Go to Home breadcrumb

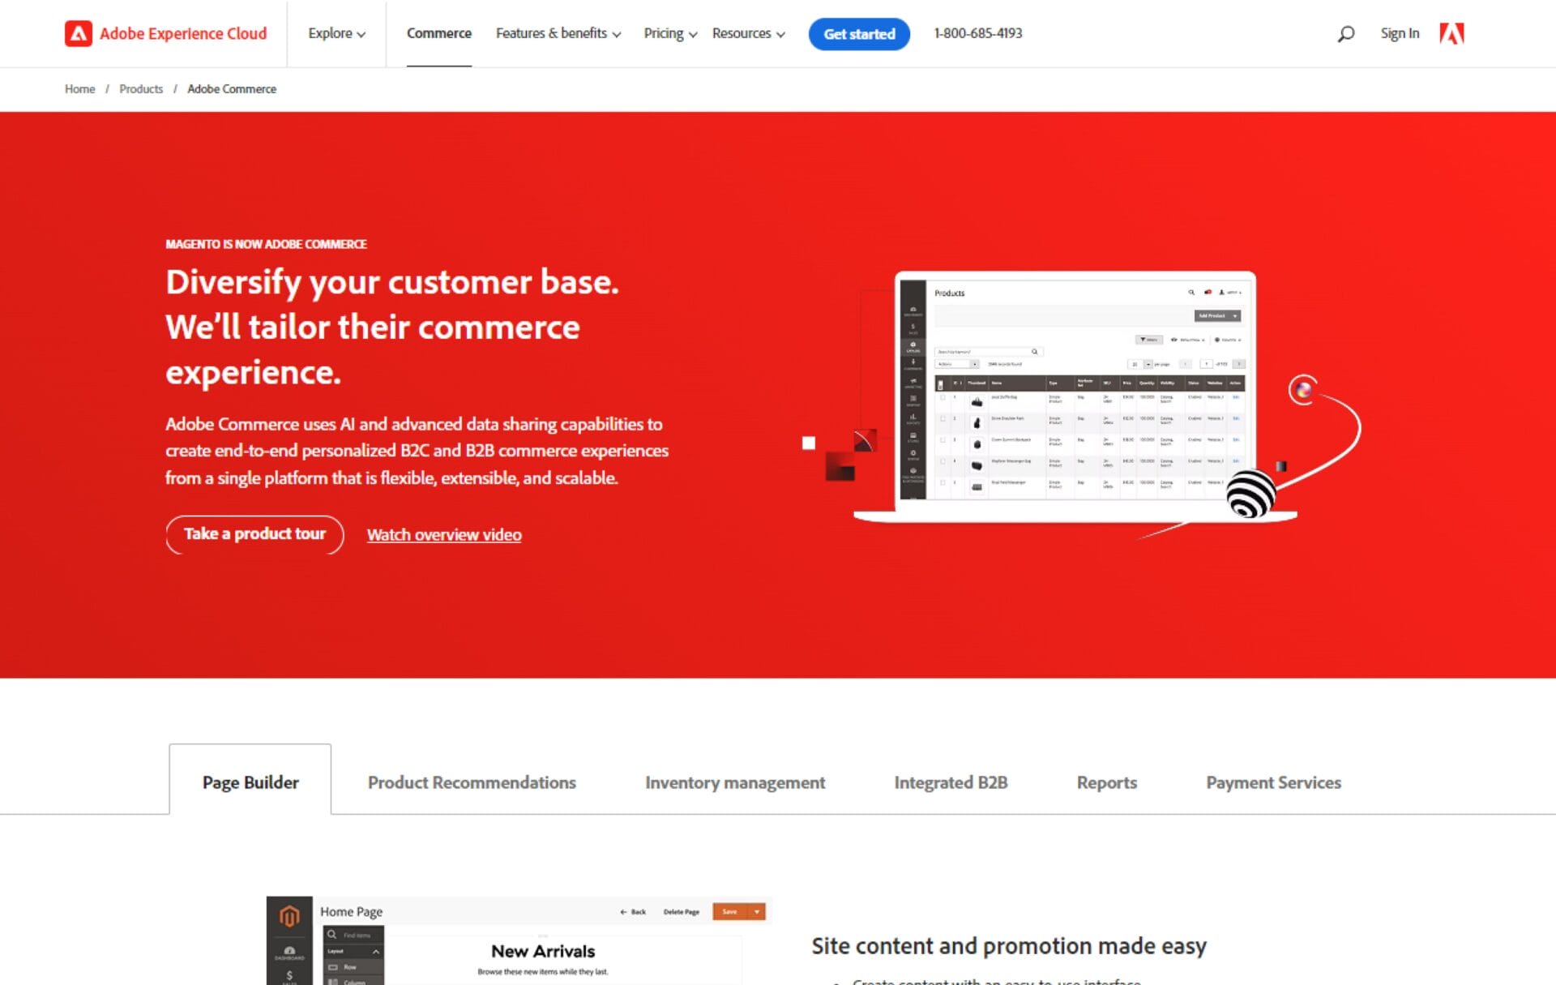point(79,89)
